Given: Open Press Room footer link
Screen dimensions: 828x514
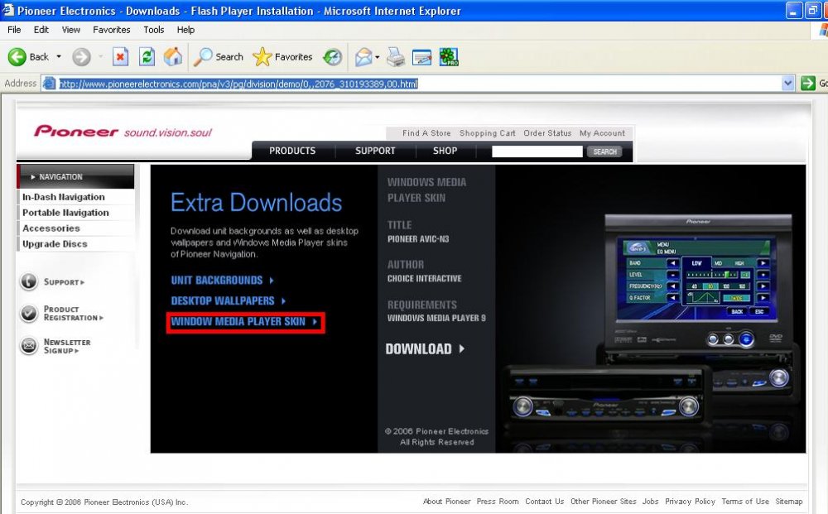Looking at the screenshot, I should click(498, 502).
